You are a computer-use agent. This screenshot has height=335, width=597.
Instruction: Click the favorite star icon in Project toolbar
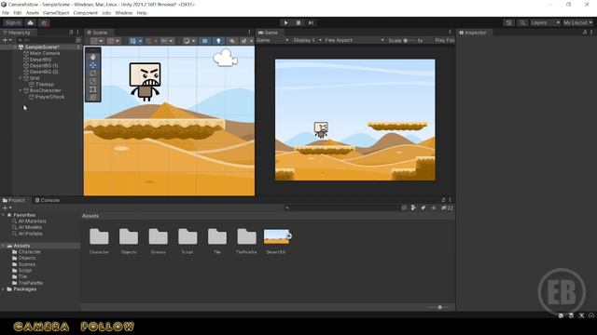433,208
